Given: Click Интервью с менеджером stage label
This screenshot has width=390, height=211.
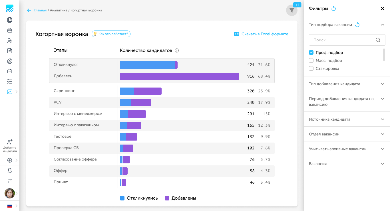Looking at the screenshot, I should [78, 113].
